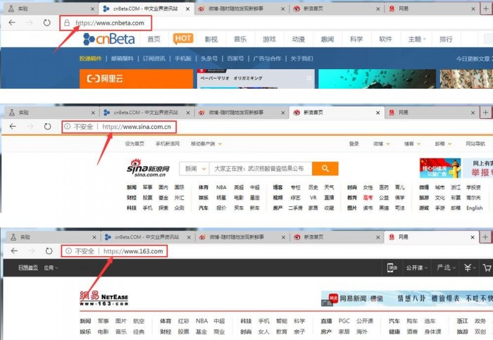Image resolution: width=493 pixels, height=340 pixels.
Task: Open the 移动客户端 dropdown on Sina top bar
Action: (206, 144)
